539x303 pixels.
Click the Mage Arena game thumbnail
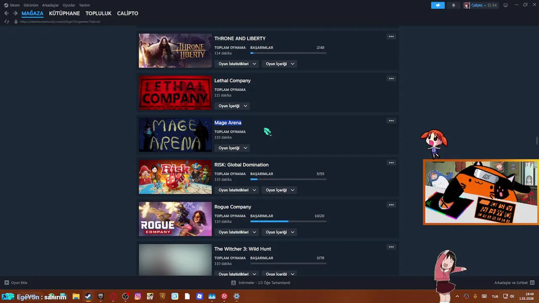pos(175,135)
